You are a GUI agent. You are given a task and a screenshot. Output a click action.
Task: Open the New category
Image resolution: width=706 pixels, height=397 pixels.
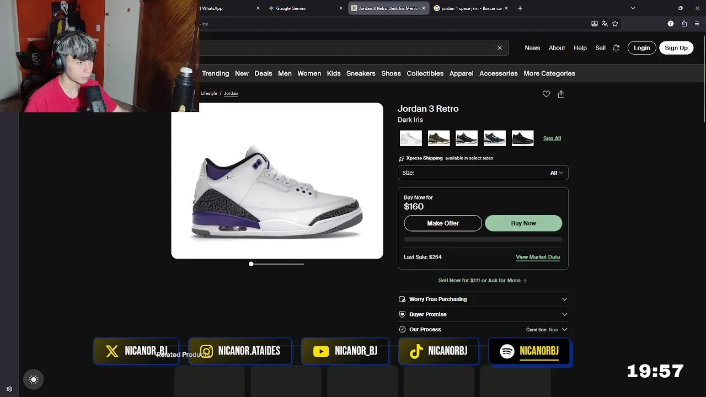tap(242, 73)
